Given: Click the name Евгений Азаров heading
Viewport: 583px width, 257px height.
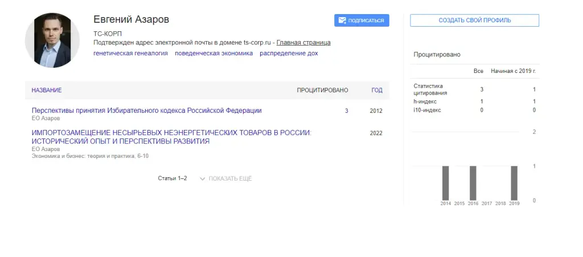Looking at the screenshot, I should pos(132,19).
